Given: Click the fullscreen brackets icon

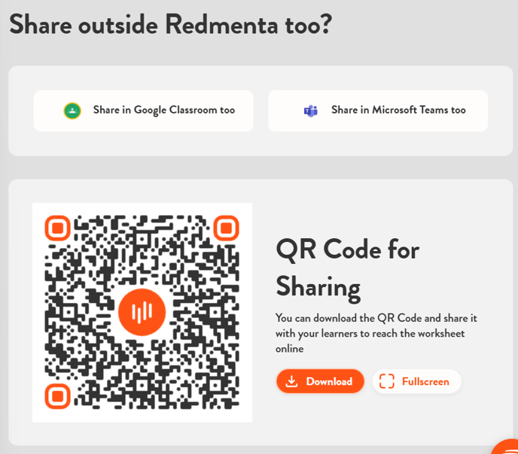Looking at the screenshot, I should point(387,381).
